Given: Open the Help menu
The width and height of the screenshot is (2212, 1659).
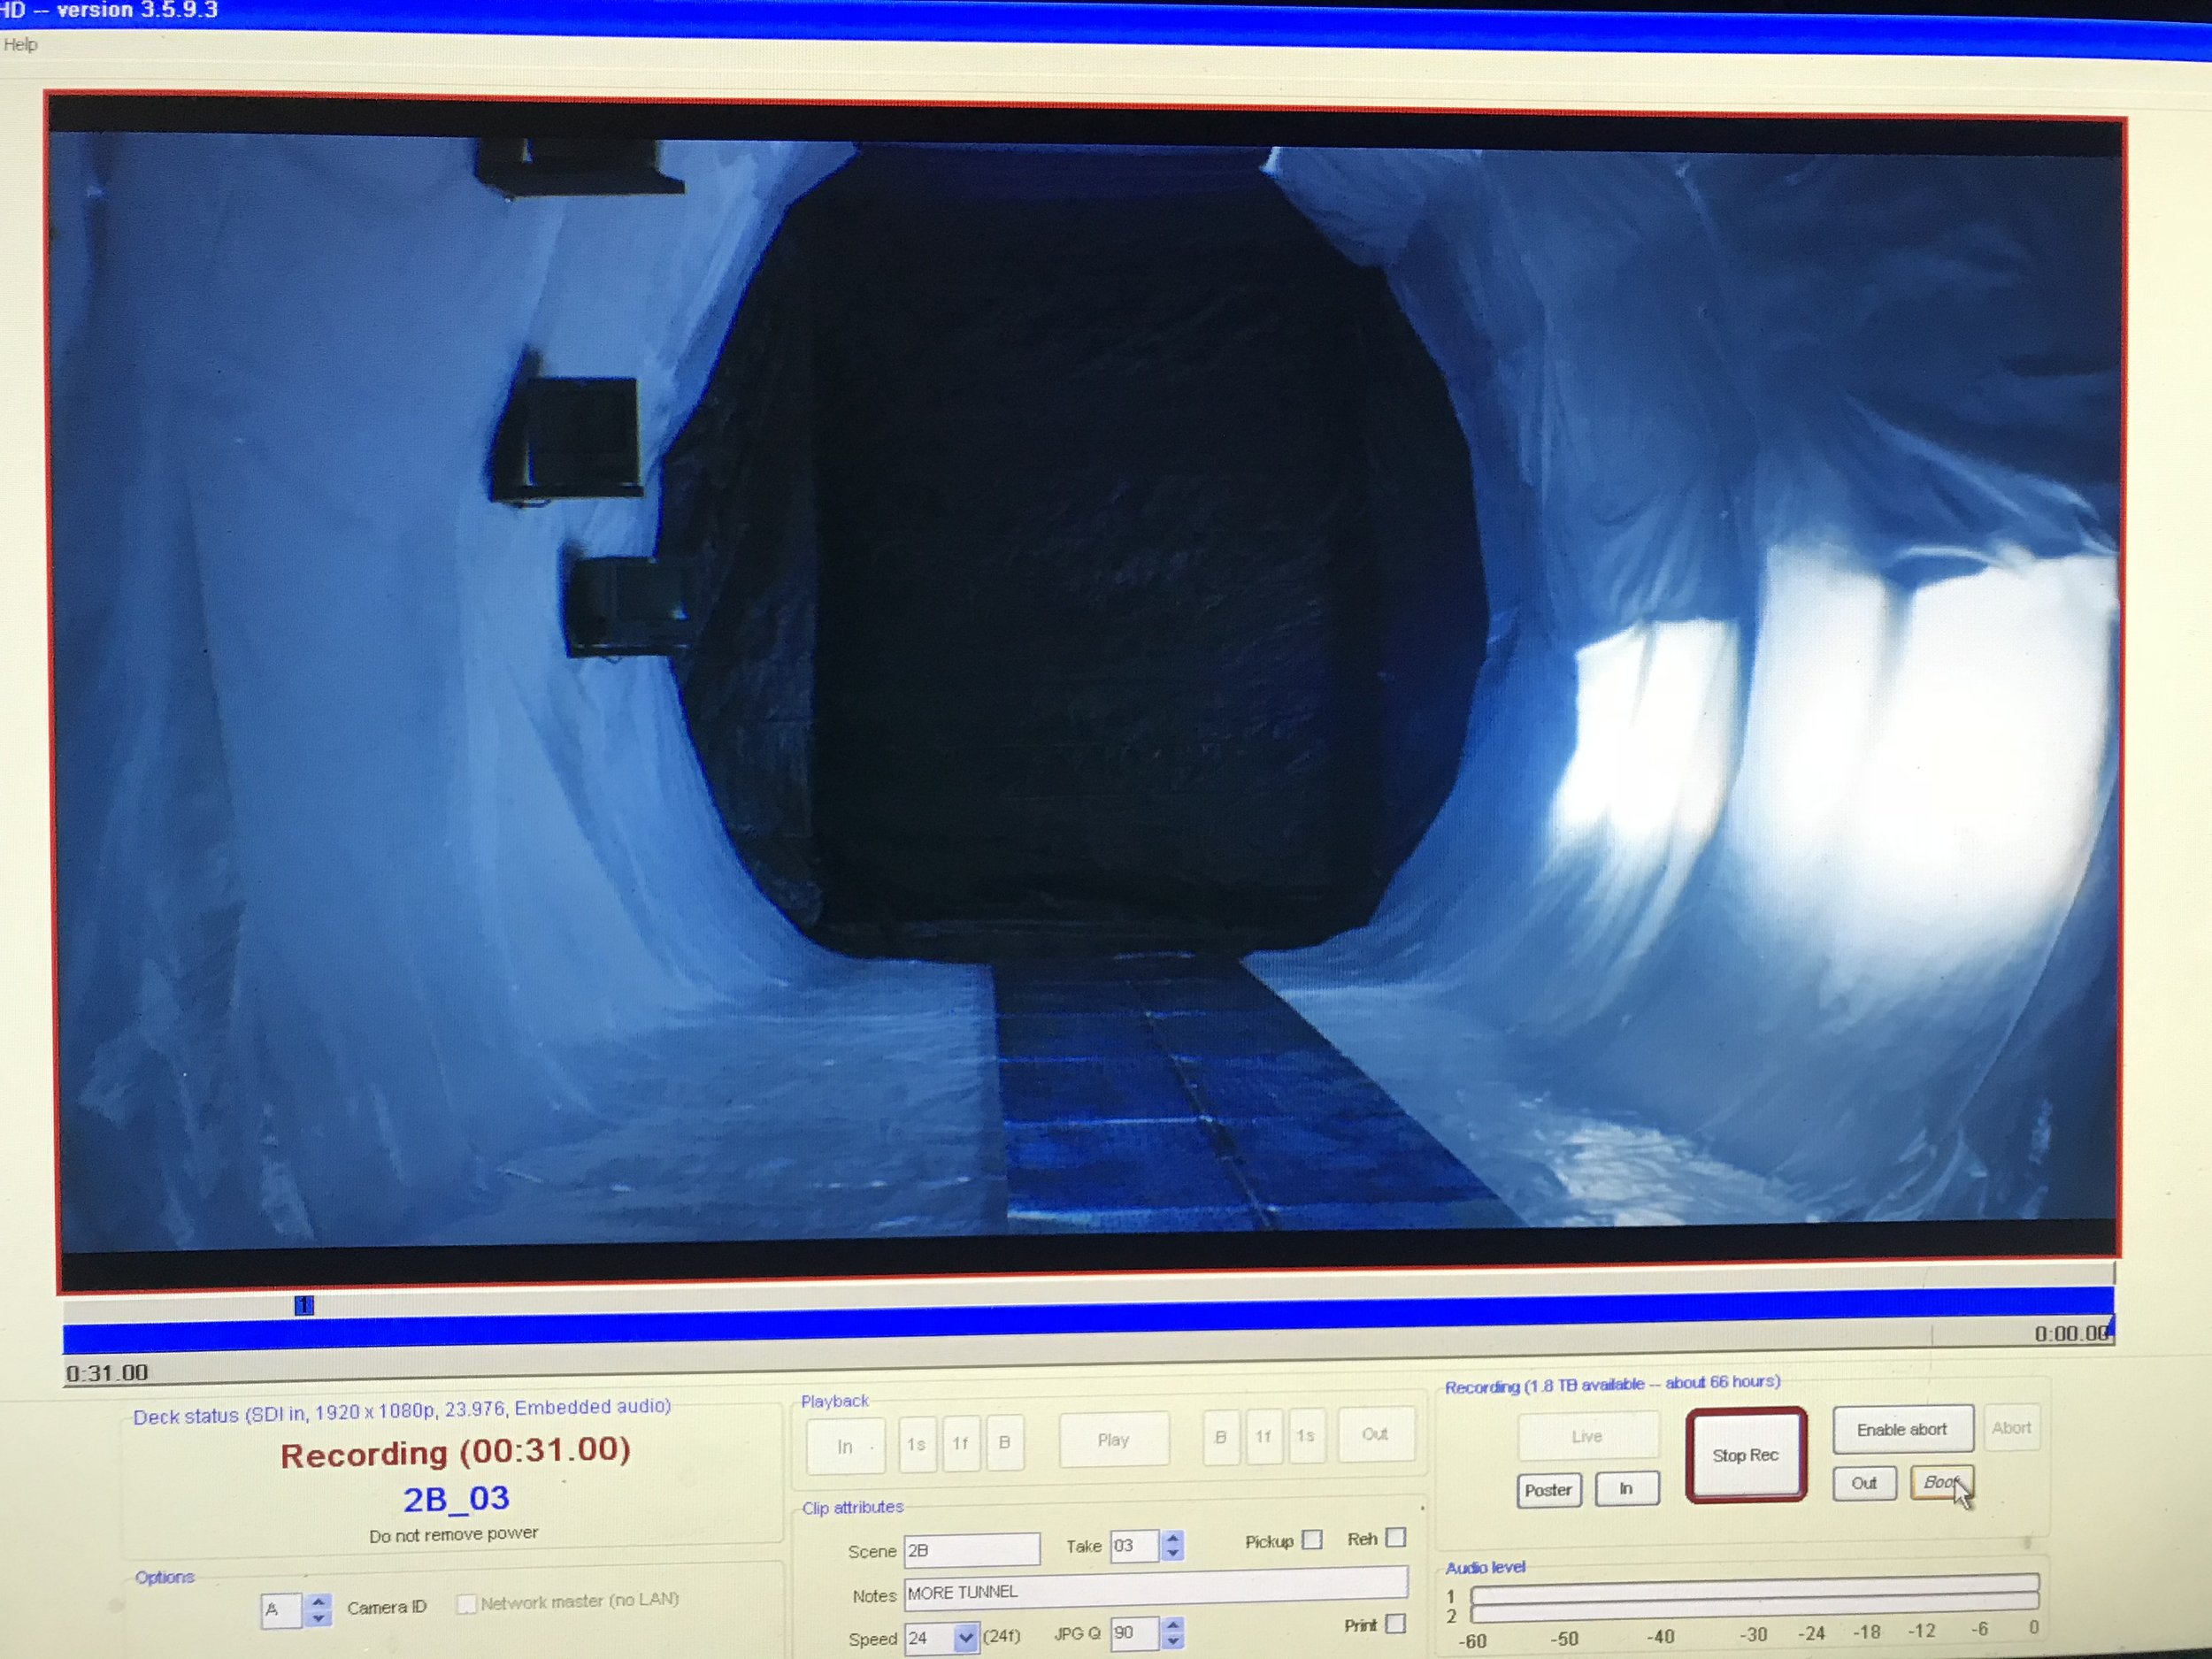Looking at the screenshot, I should coord(20,44).
